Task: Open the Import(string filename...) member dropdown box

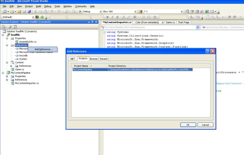Action: tap(222, 27)
